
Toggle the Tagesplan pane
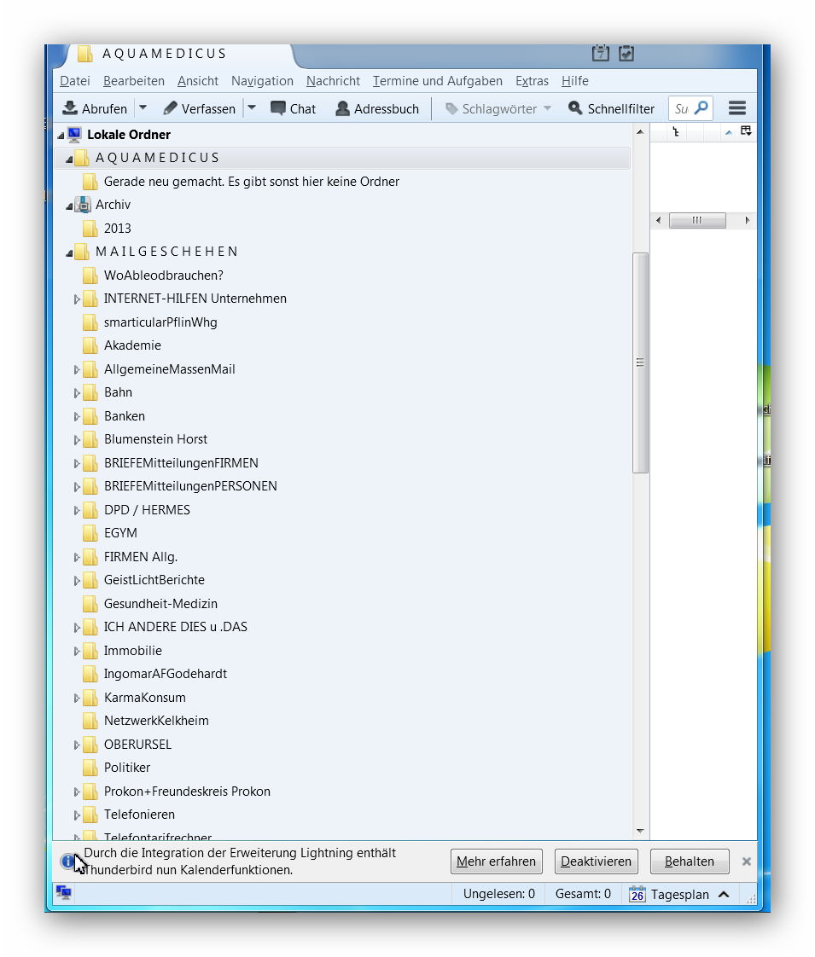click(679, 894)
